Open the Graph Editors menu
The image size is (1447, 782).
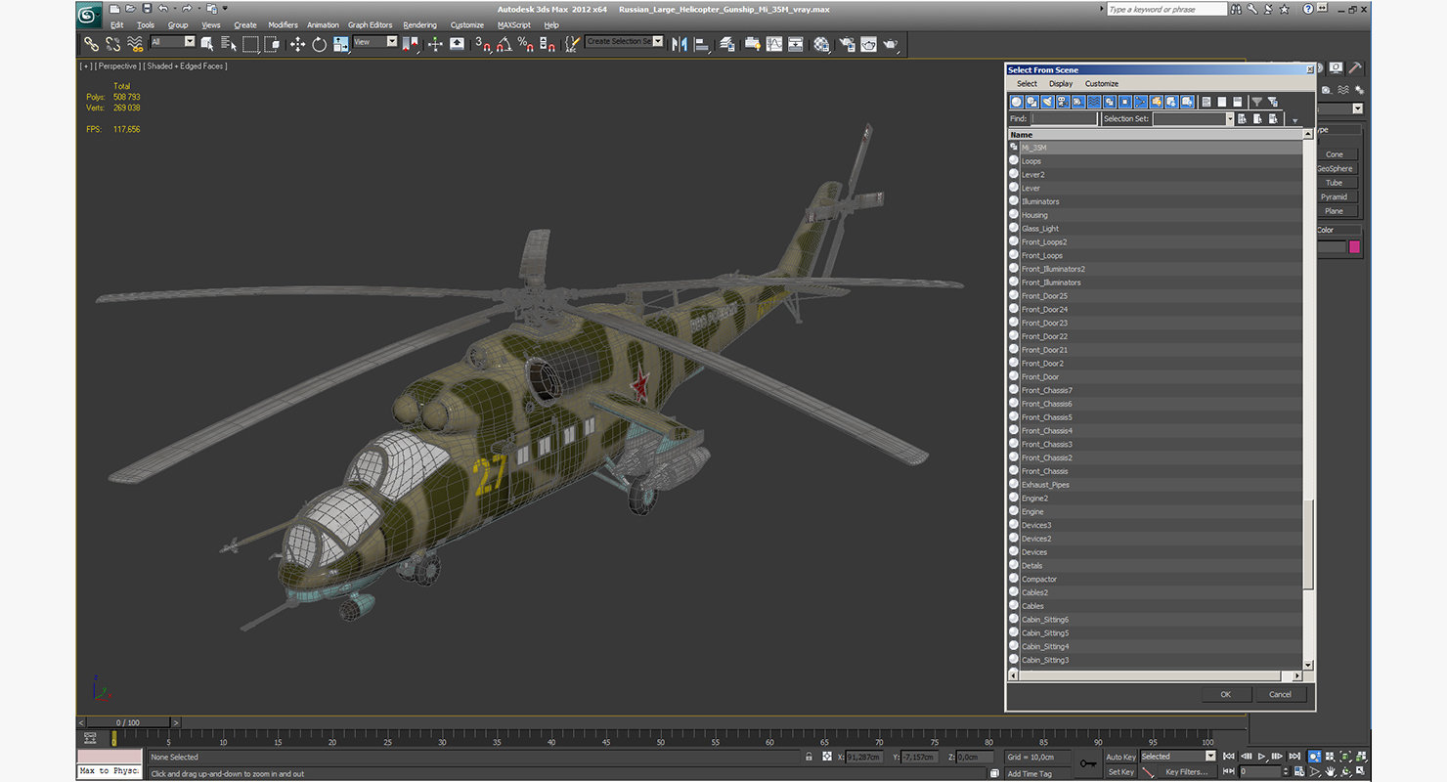click(370, 25)
